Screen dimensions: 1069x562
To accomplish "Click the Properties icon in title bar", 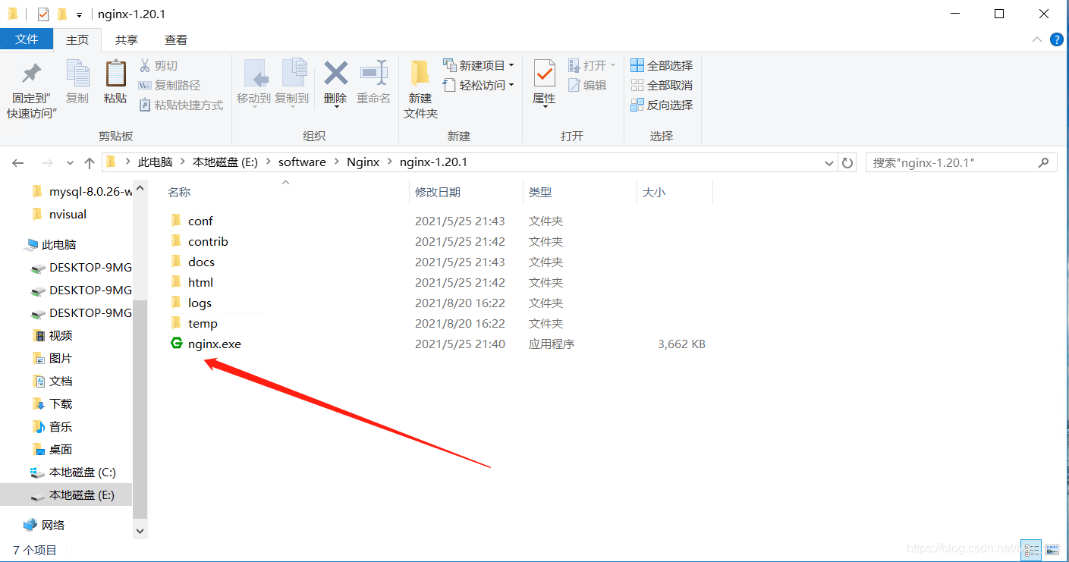I will coord(43,14).
